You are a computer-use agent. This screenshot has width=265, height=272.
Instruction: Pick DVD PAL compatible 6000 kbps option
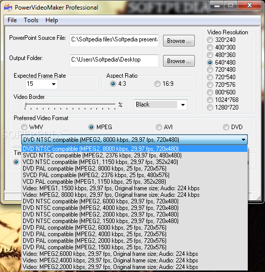coord(134,228)
